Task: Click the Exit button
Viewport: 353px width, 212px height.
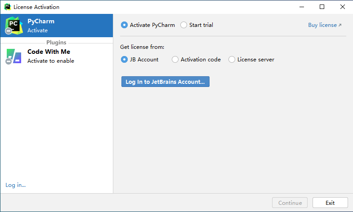Action: click(x=330, y=203)
